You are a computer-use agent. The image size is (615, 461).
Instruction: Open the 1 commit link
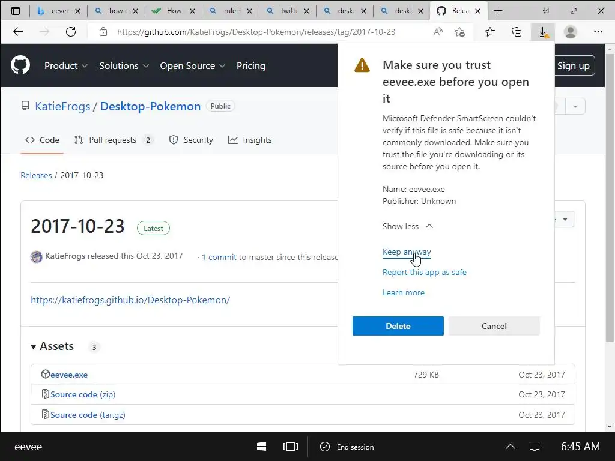pos(219,257)
